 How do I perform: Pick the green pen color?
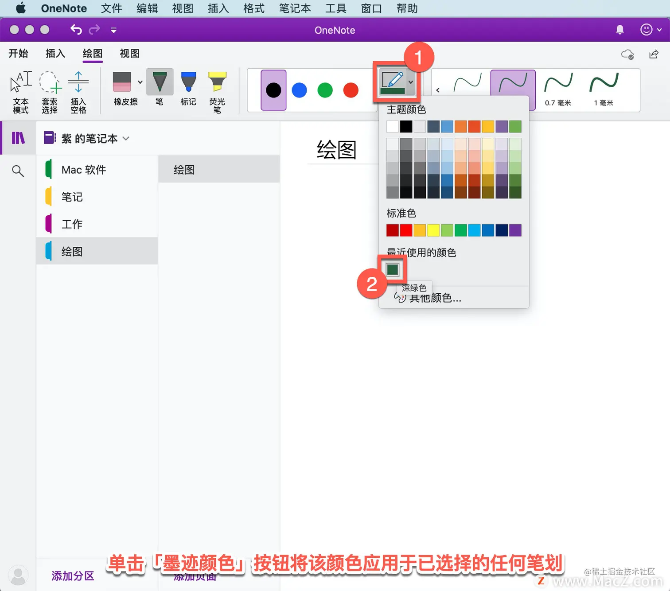pos(325,90)
